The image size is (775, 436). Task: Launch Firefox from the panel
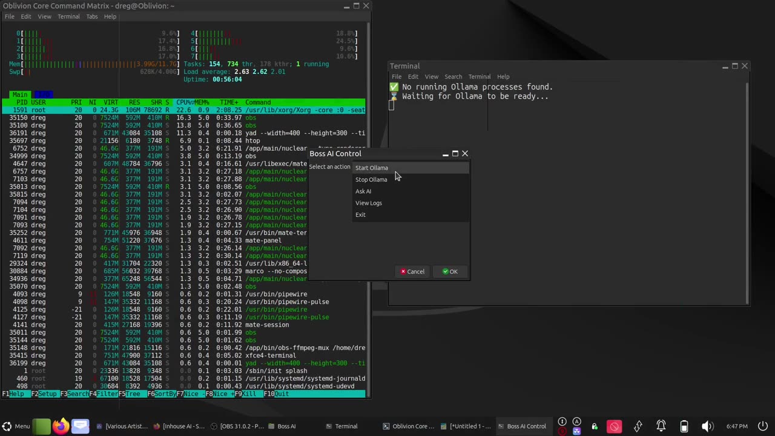click(x=60, y=426)
